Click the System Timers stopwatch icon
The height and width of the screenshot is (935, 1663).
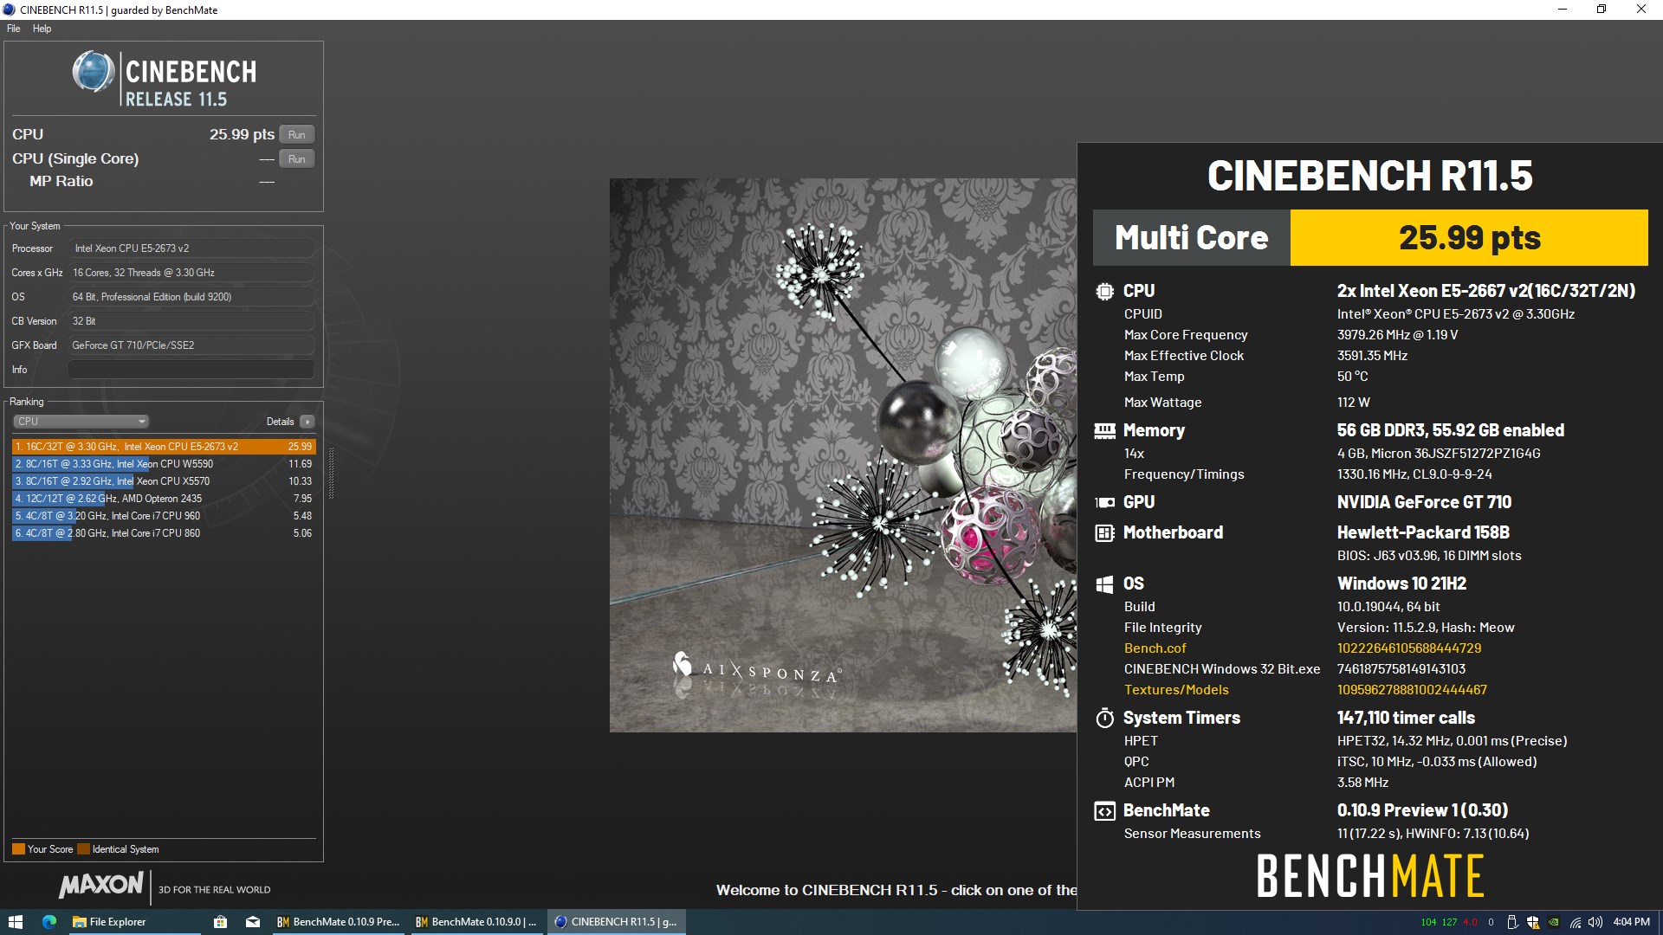[1104, 718]
